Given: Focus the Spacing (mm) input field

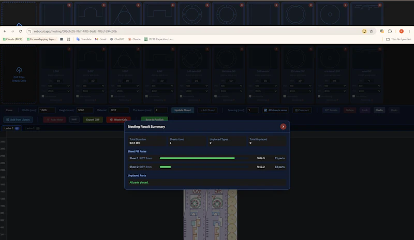Looking at the screenshot, I should [253, 110].
